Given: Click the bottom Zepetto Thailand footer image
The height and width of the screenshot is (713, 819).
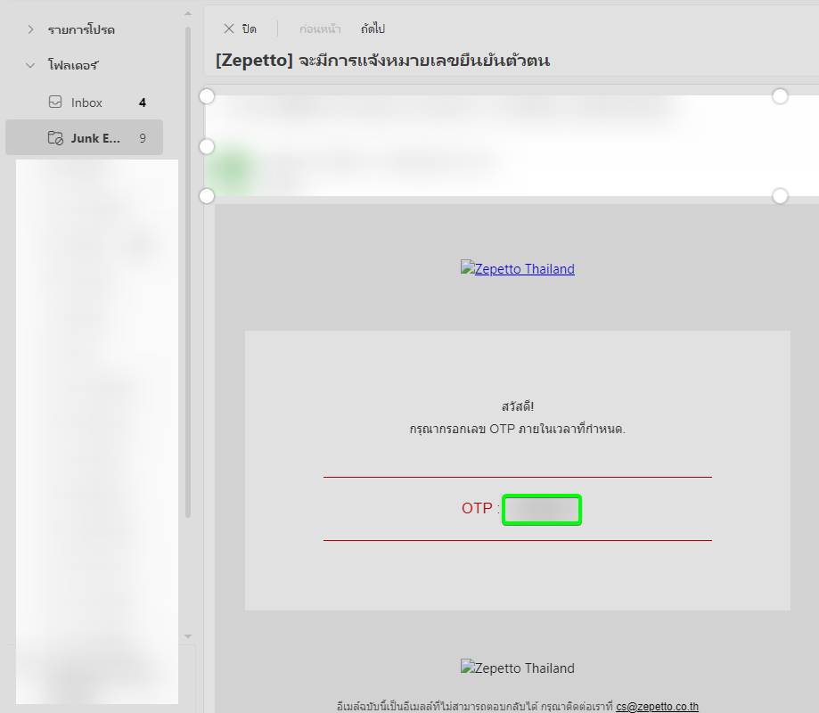Looking at the screenshot, I should (517, 668).
